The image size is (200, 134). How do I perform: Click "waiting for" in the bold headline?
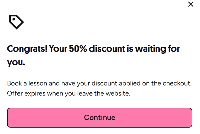157,49
